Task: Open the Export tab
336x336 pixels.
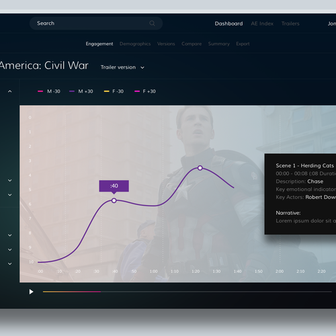Action: point(243,44)
